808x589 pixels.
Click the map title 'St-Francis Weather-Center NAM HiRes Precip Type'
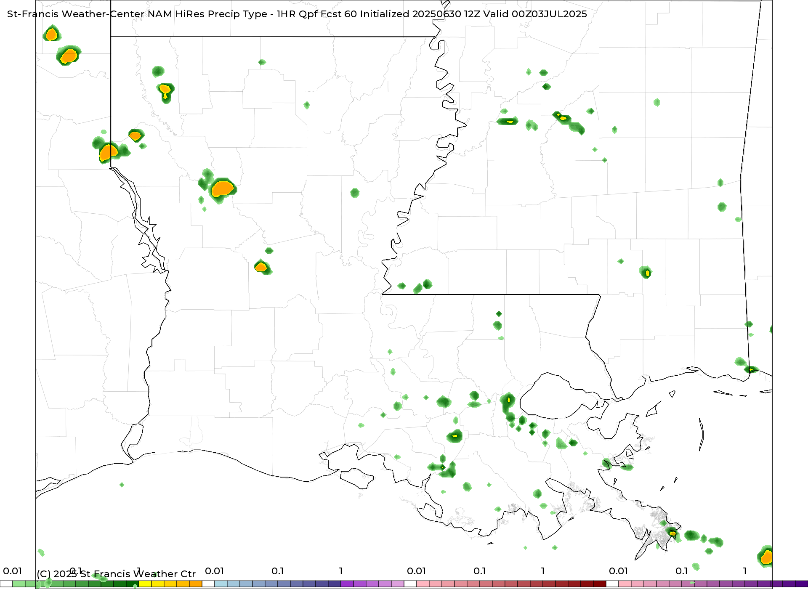[137, 14]
